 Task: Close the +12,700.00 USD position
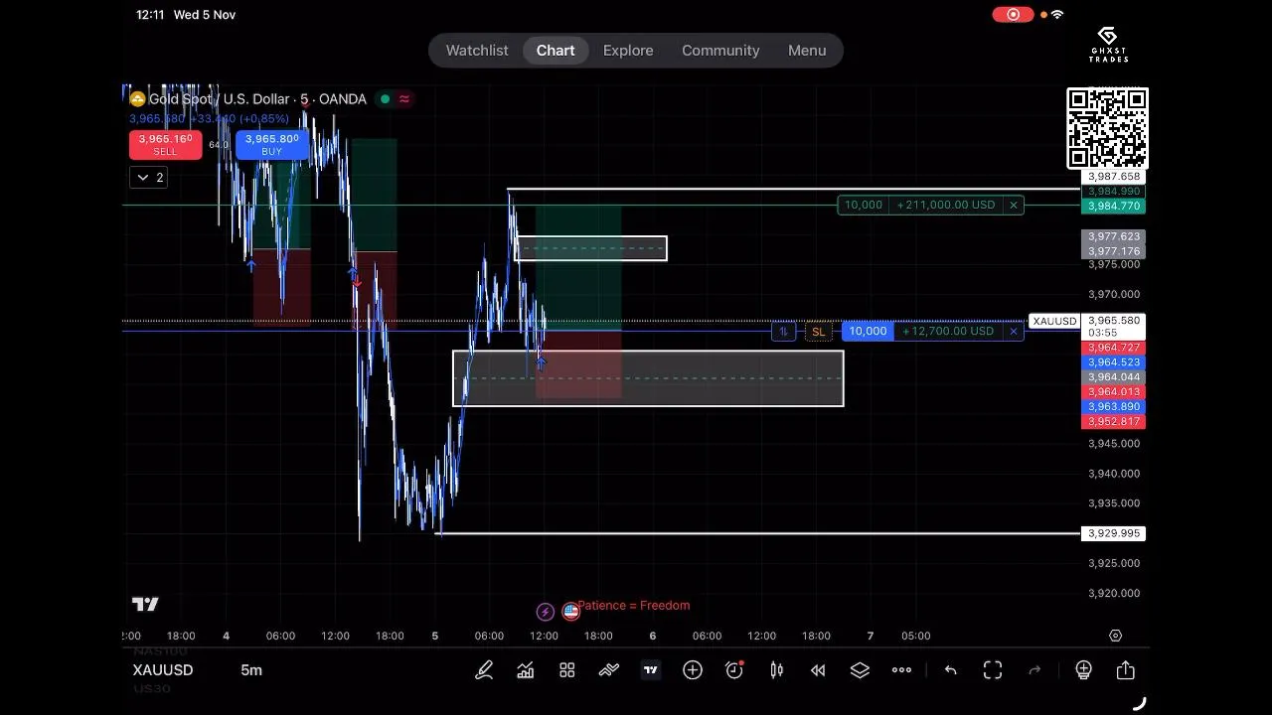point(1013,332)
